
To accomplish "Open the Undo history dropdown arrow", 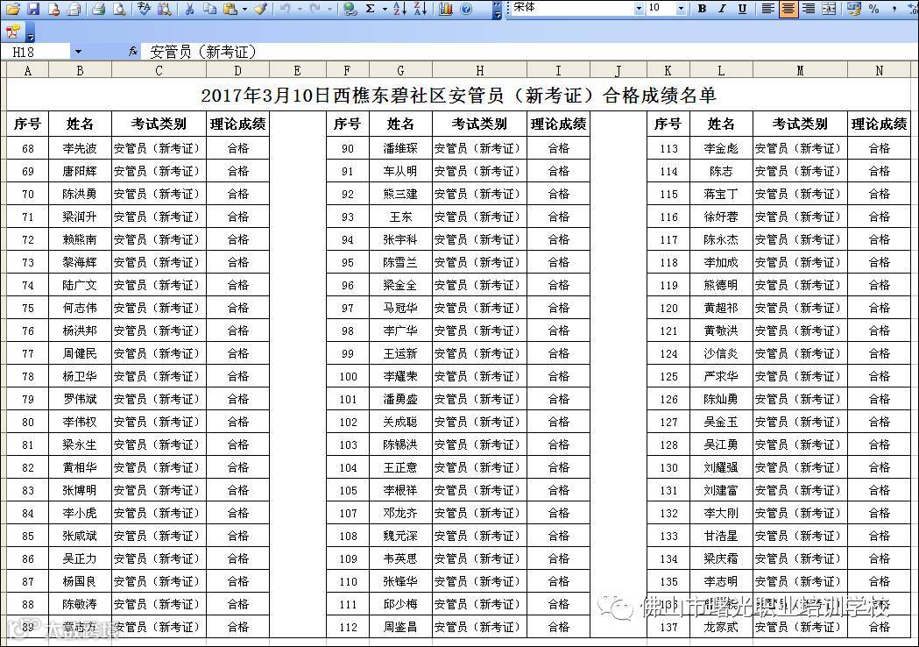I will (x=300, y=9).
